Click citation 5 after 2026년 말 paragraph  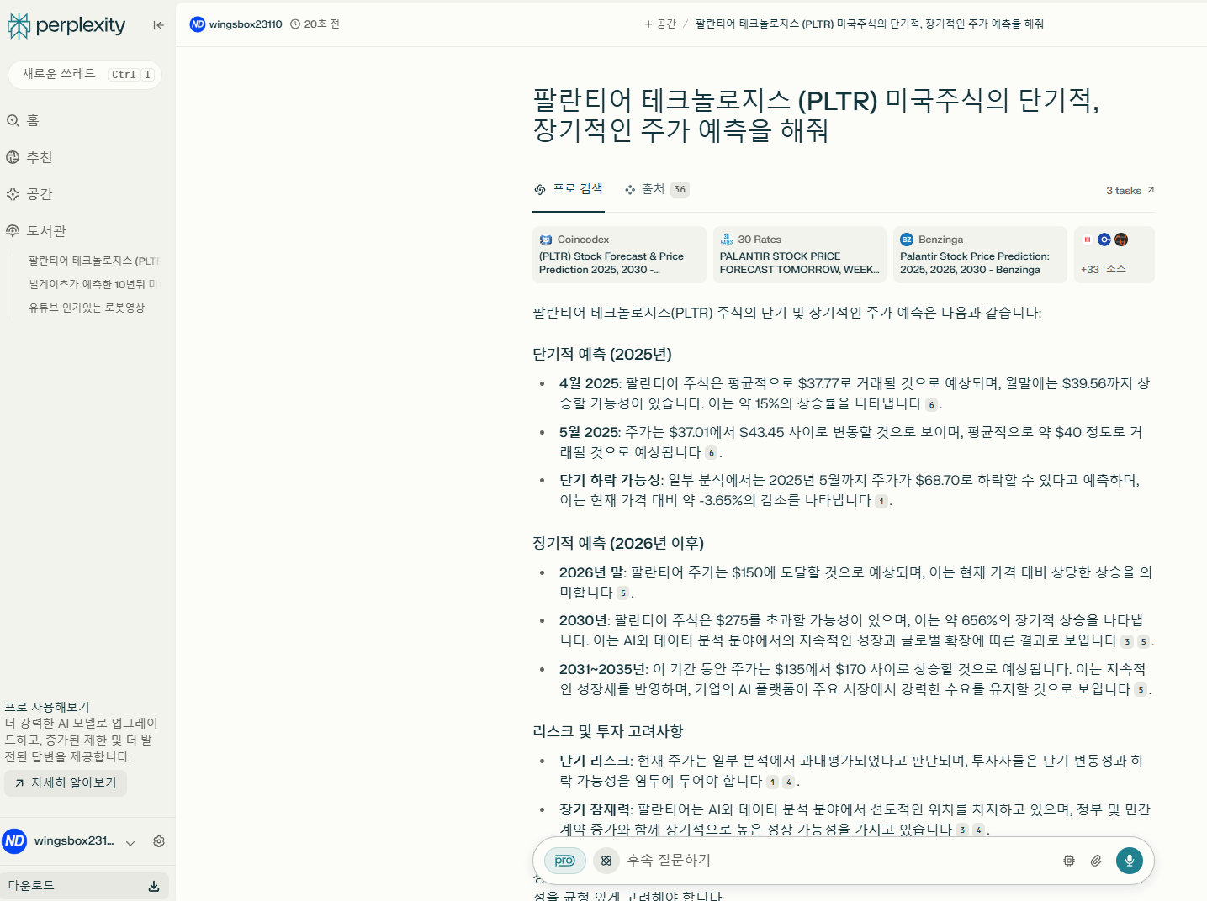point(623,593)
